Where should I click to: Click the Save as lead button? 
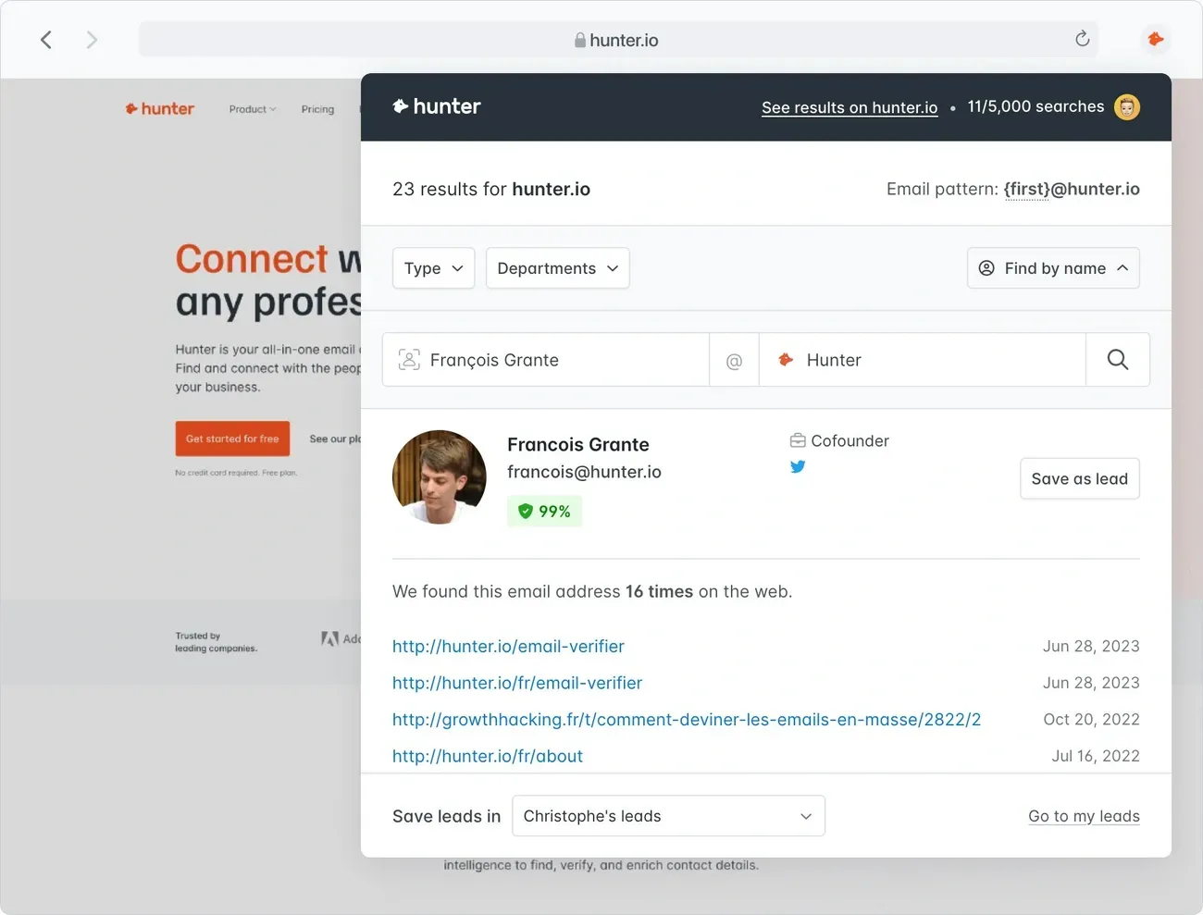point(1079,478)
